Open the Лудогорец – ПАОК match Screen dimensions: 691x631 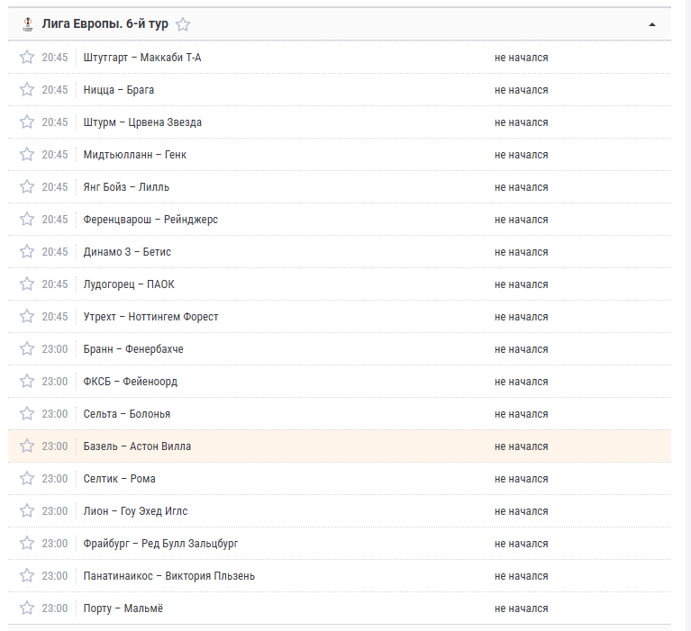129,284
